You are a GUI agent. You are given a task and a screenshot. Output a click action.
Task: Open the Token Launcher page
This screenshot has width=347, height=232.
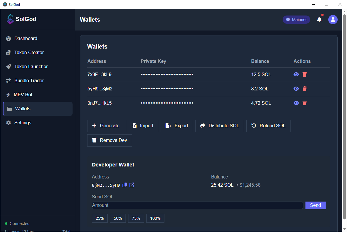coord(31,66)
